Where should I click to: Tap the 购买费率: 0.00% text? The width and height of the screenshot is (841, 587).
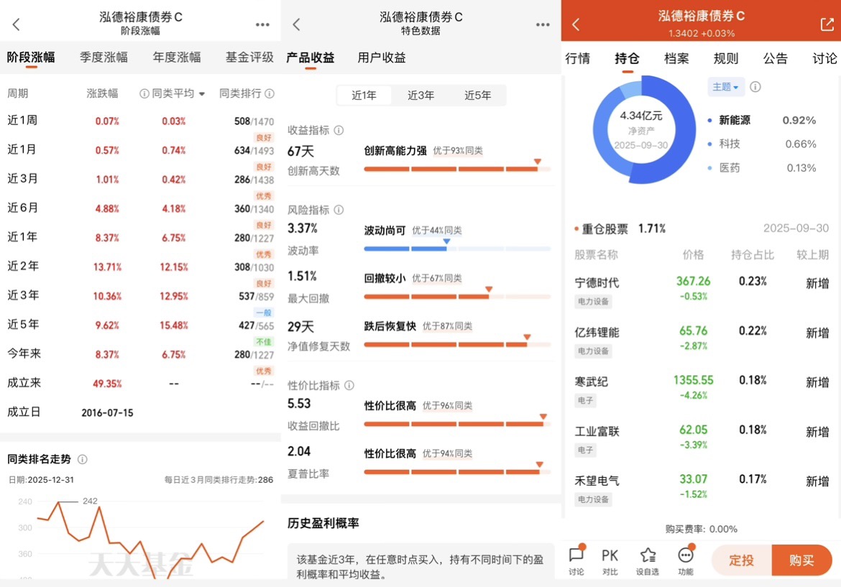[702, 529]
